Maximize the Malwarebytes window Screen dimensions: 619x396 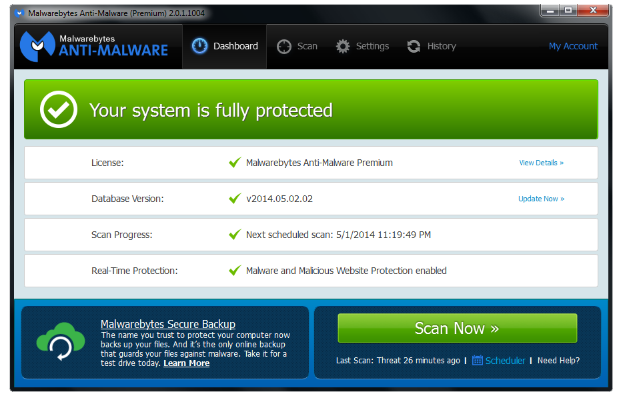[568, 10]
